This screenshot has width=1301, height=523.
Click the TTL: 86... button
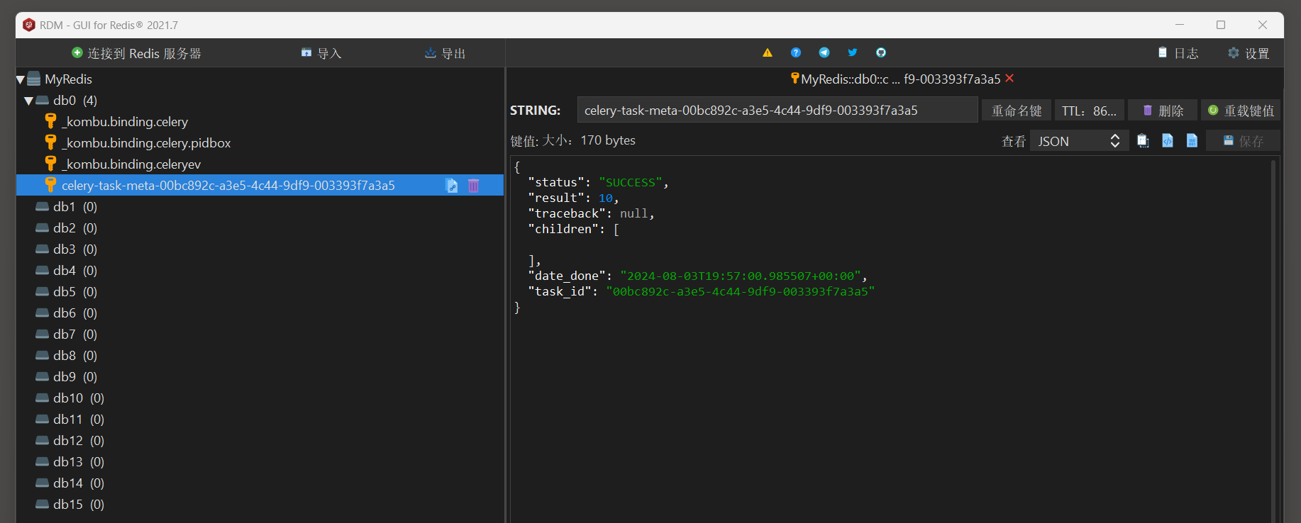1089,111
